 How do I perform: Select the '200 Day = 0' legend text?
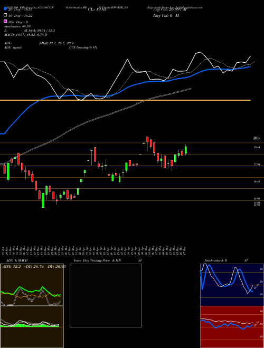[18, 22]
